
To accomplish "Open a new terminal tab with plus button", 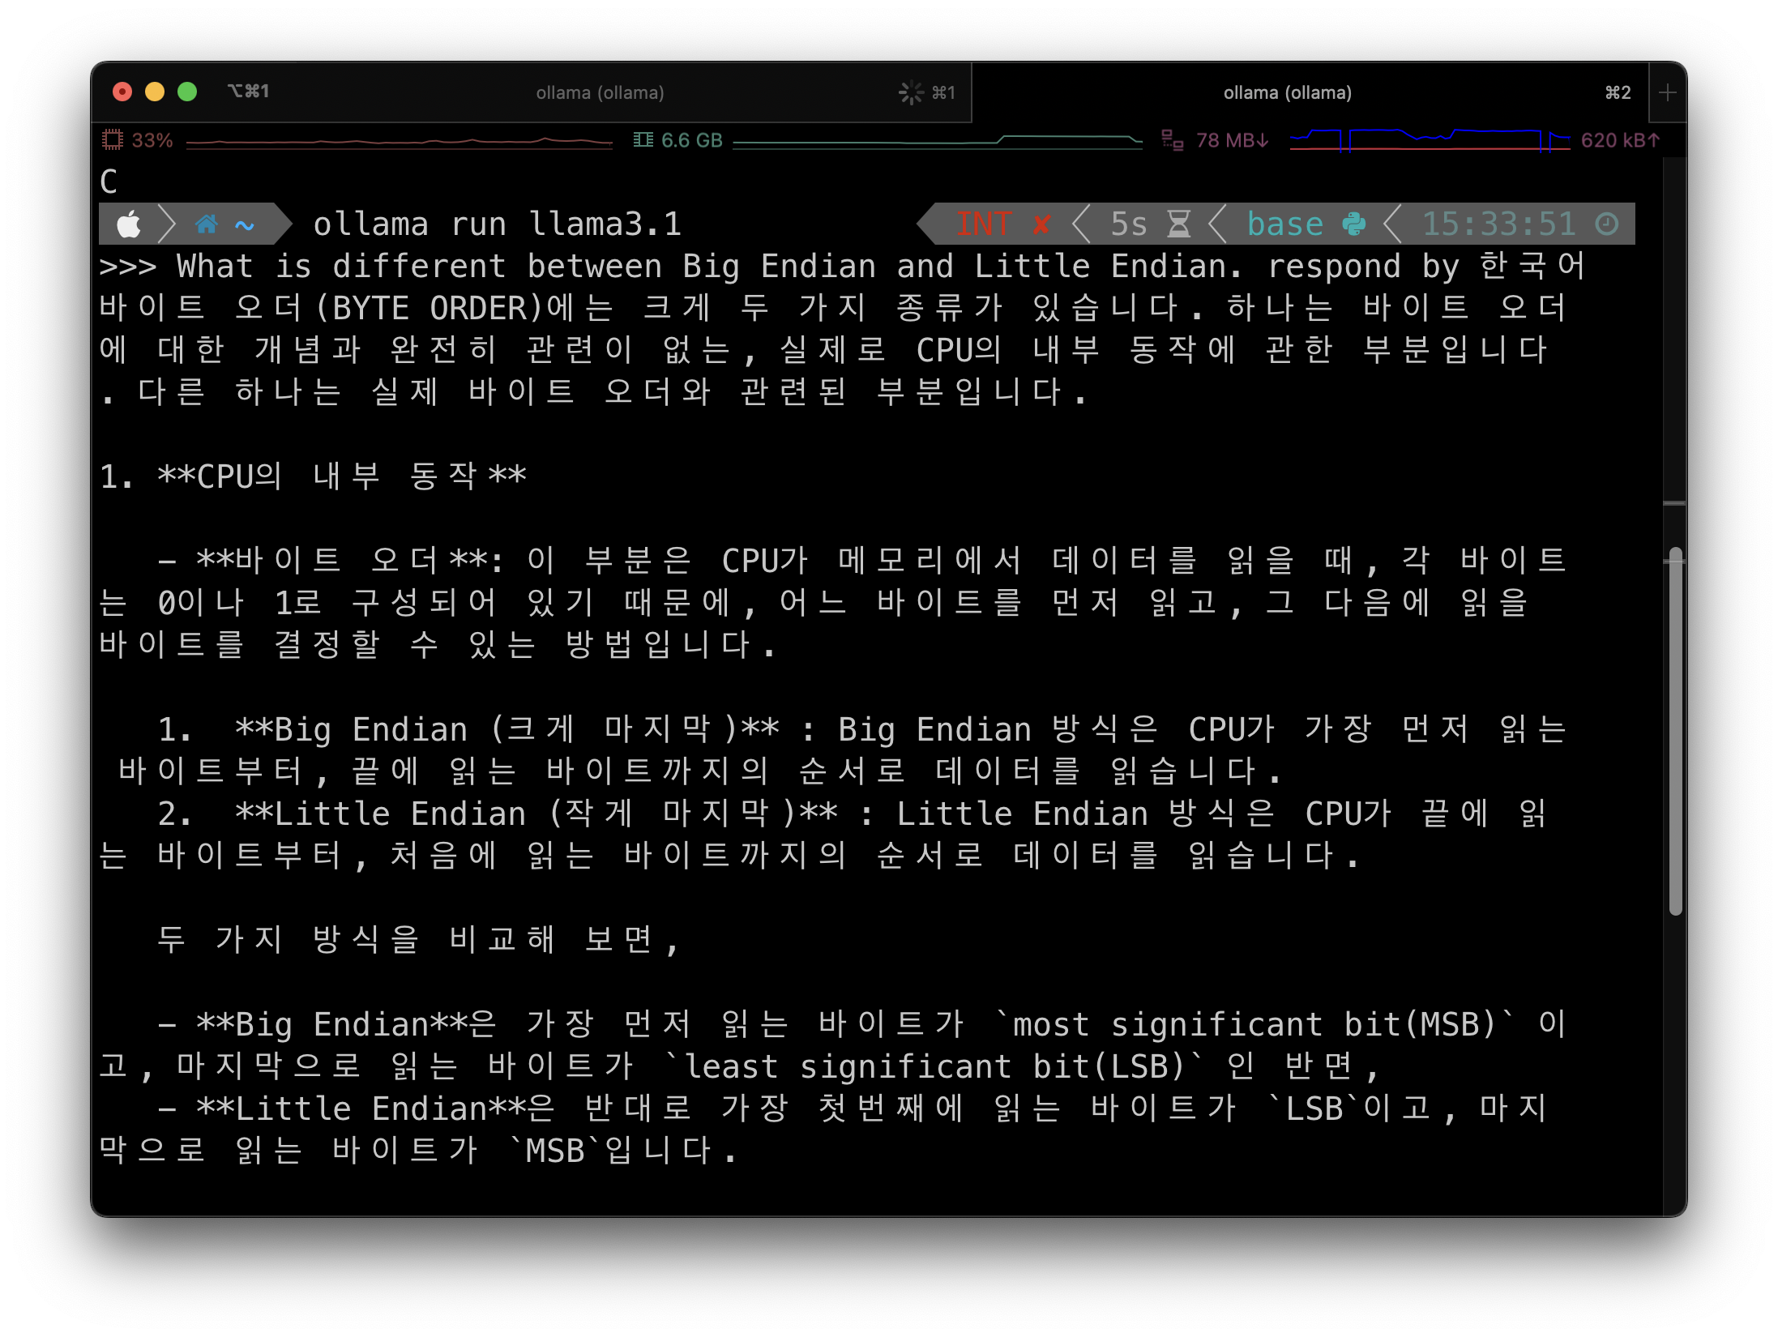I will (x=1667, y=92).
